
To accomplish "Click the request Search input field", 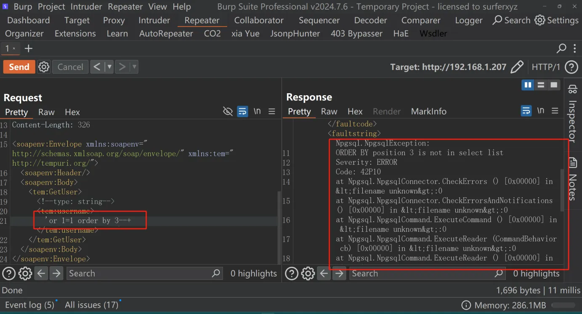I will tap(144, 274).
